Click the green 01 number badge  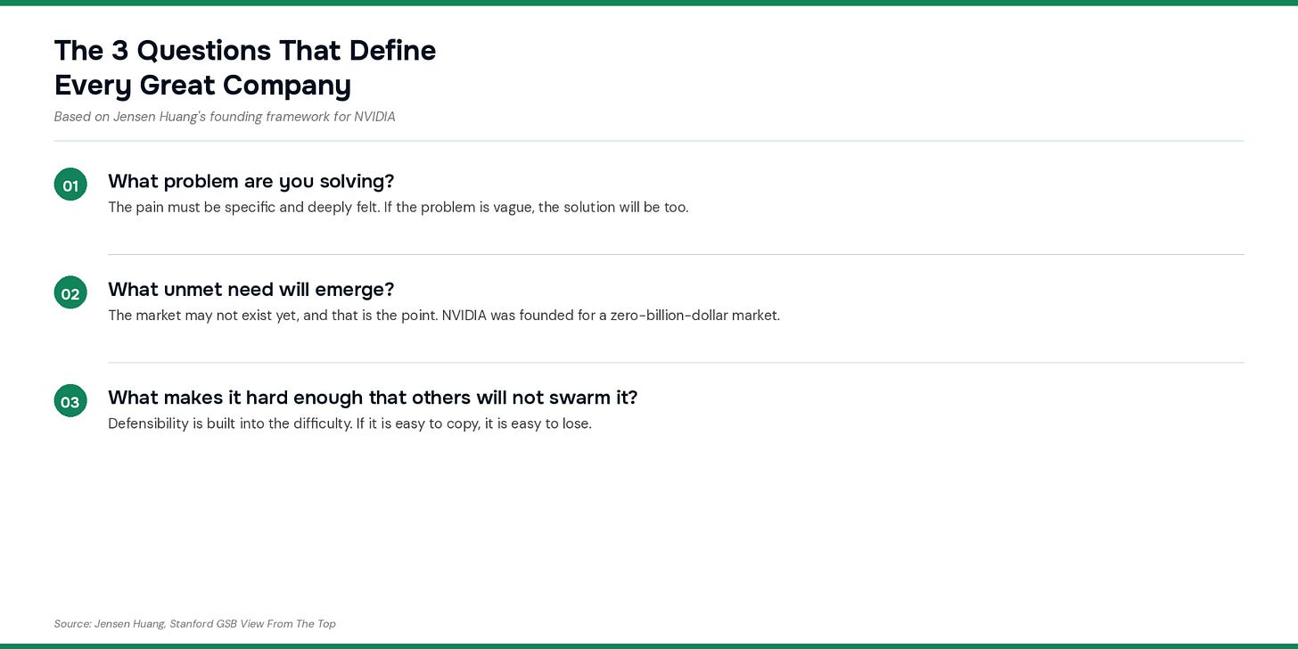click(70, 185)
